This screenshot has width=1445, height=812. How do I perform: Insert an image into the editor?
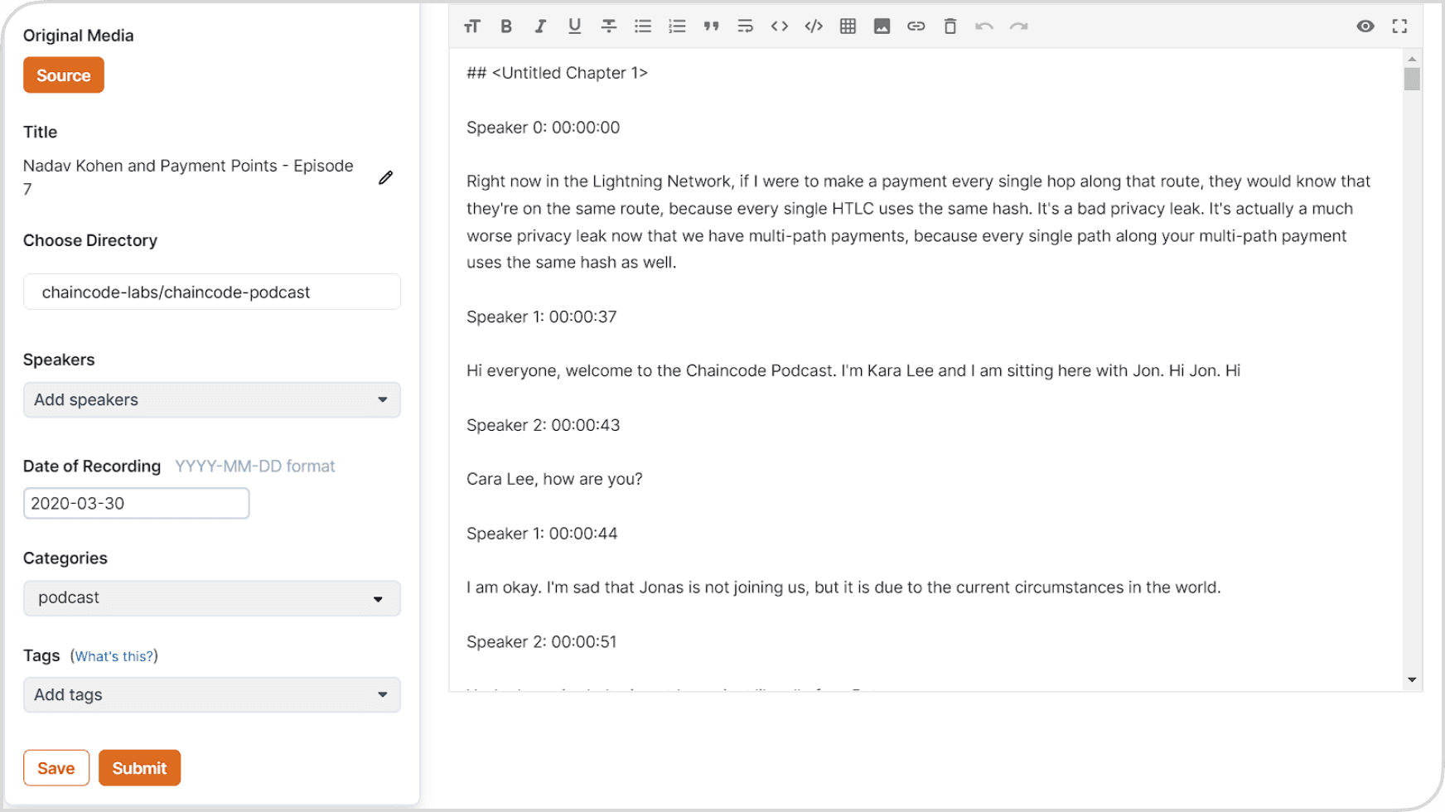coord(882,26)
